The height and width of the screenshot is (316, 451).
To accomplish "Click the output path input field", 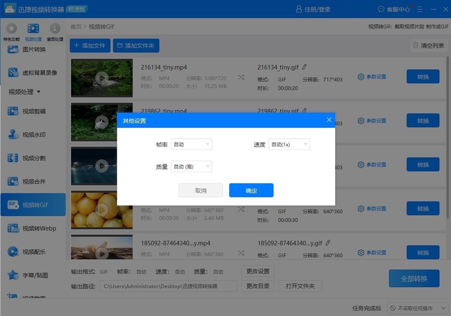I will (168, 286).
